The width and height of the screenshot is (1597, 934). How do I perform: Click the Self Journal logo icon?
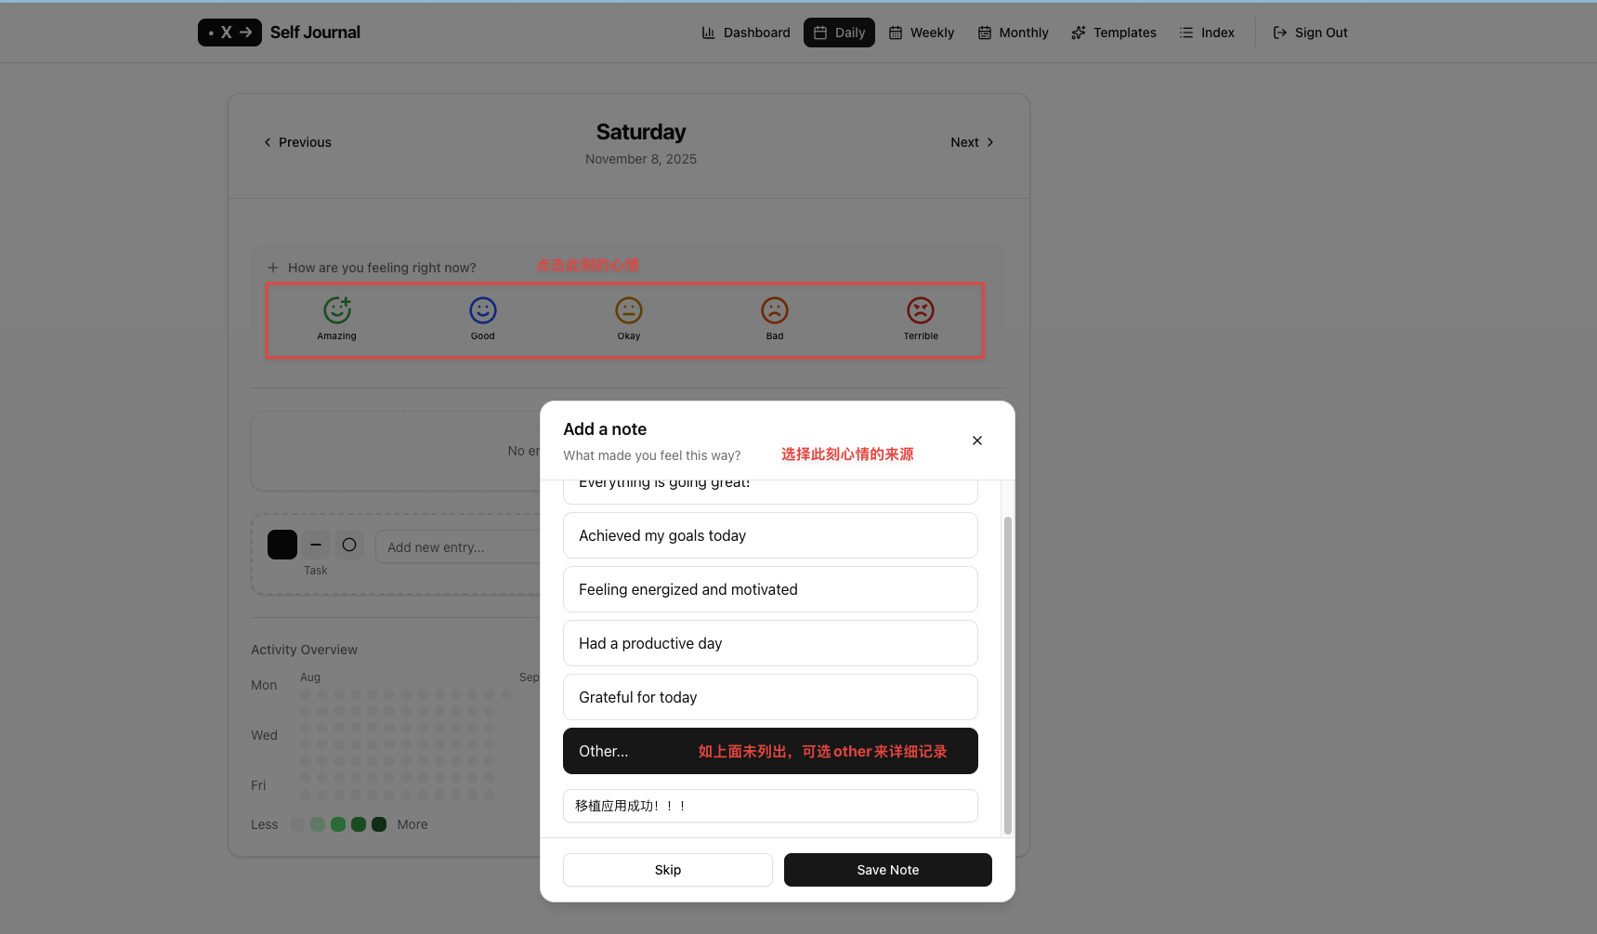point(229,33)
